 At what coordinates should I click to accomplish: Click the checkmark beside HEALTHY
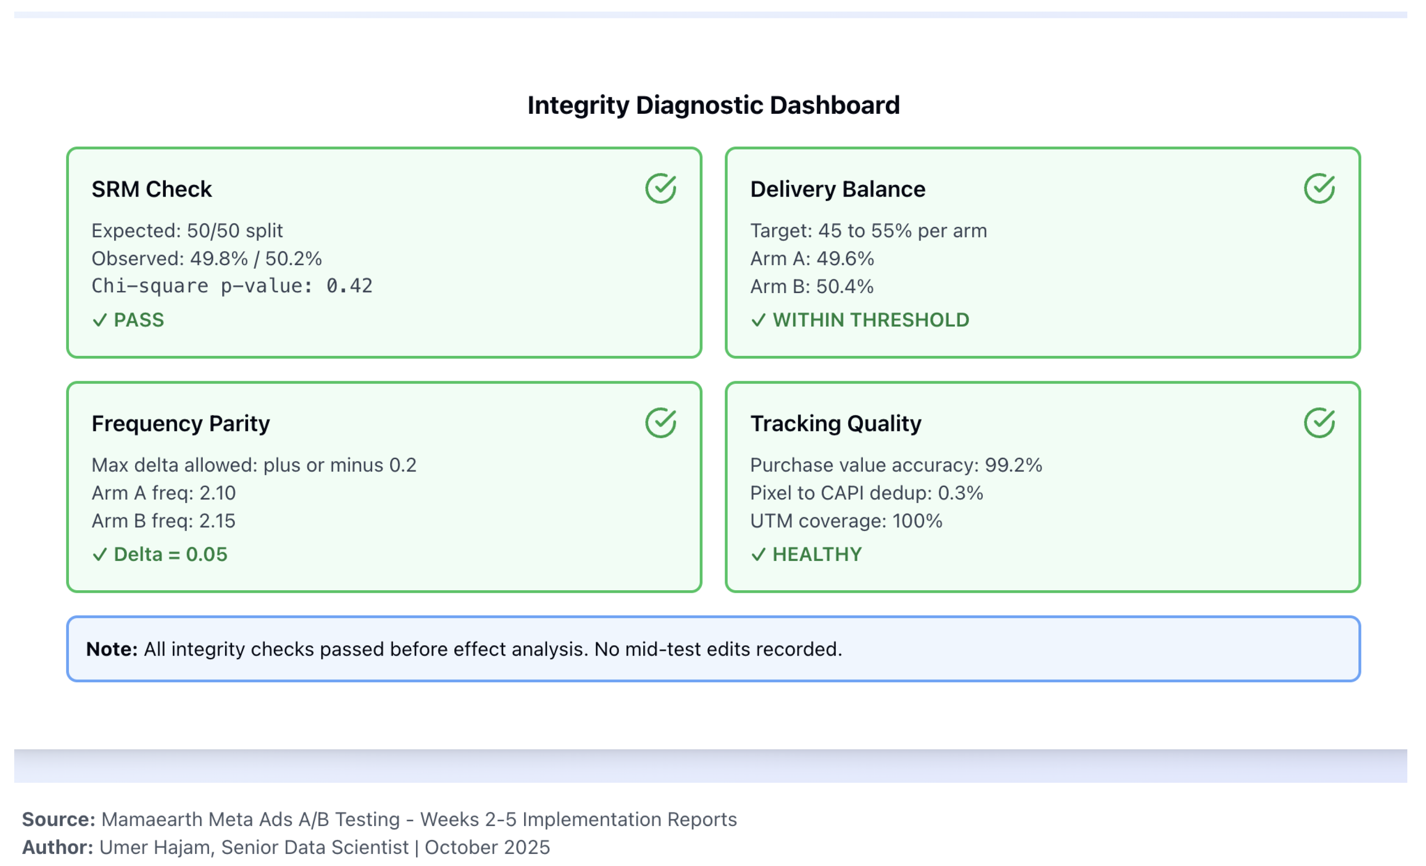click(758, 554)
